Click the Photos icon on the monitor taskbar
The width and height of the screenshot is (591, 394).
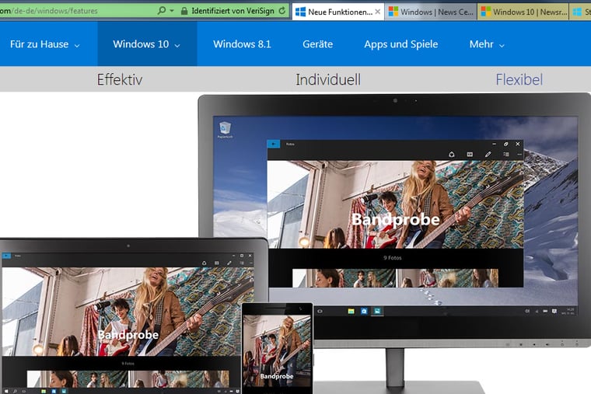[x=377, y=311]
